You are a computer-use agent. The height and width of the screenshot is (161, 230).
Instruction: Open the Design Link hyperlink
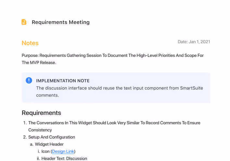click(63, 151)
